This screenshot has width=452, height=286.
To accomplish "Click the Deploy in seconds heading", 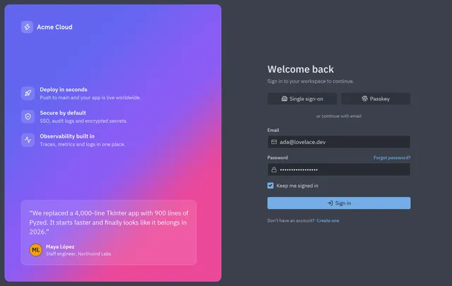I will [x=64, y=90].
